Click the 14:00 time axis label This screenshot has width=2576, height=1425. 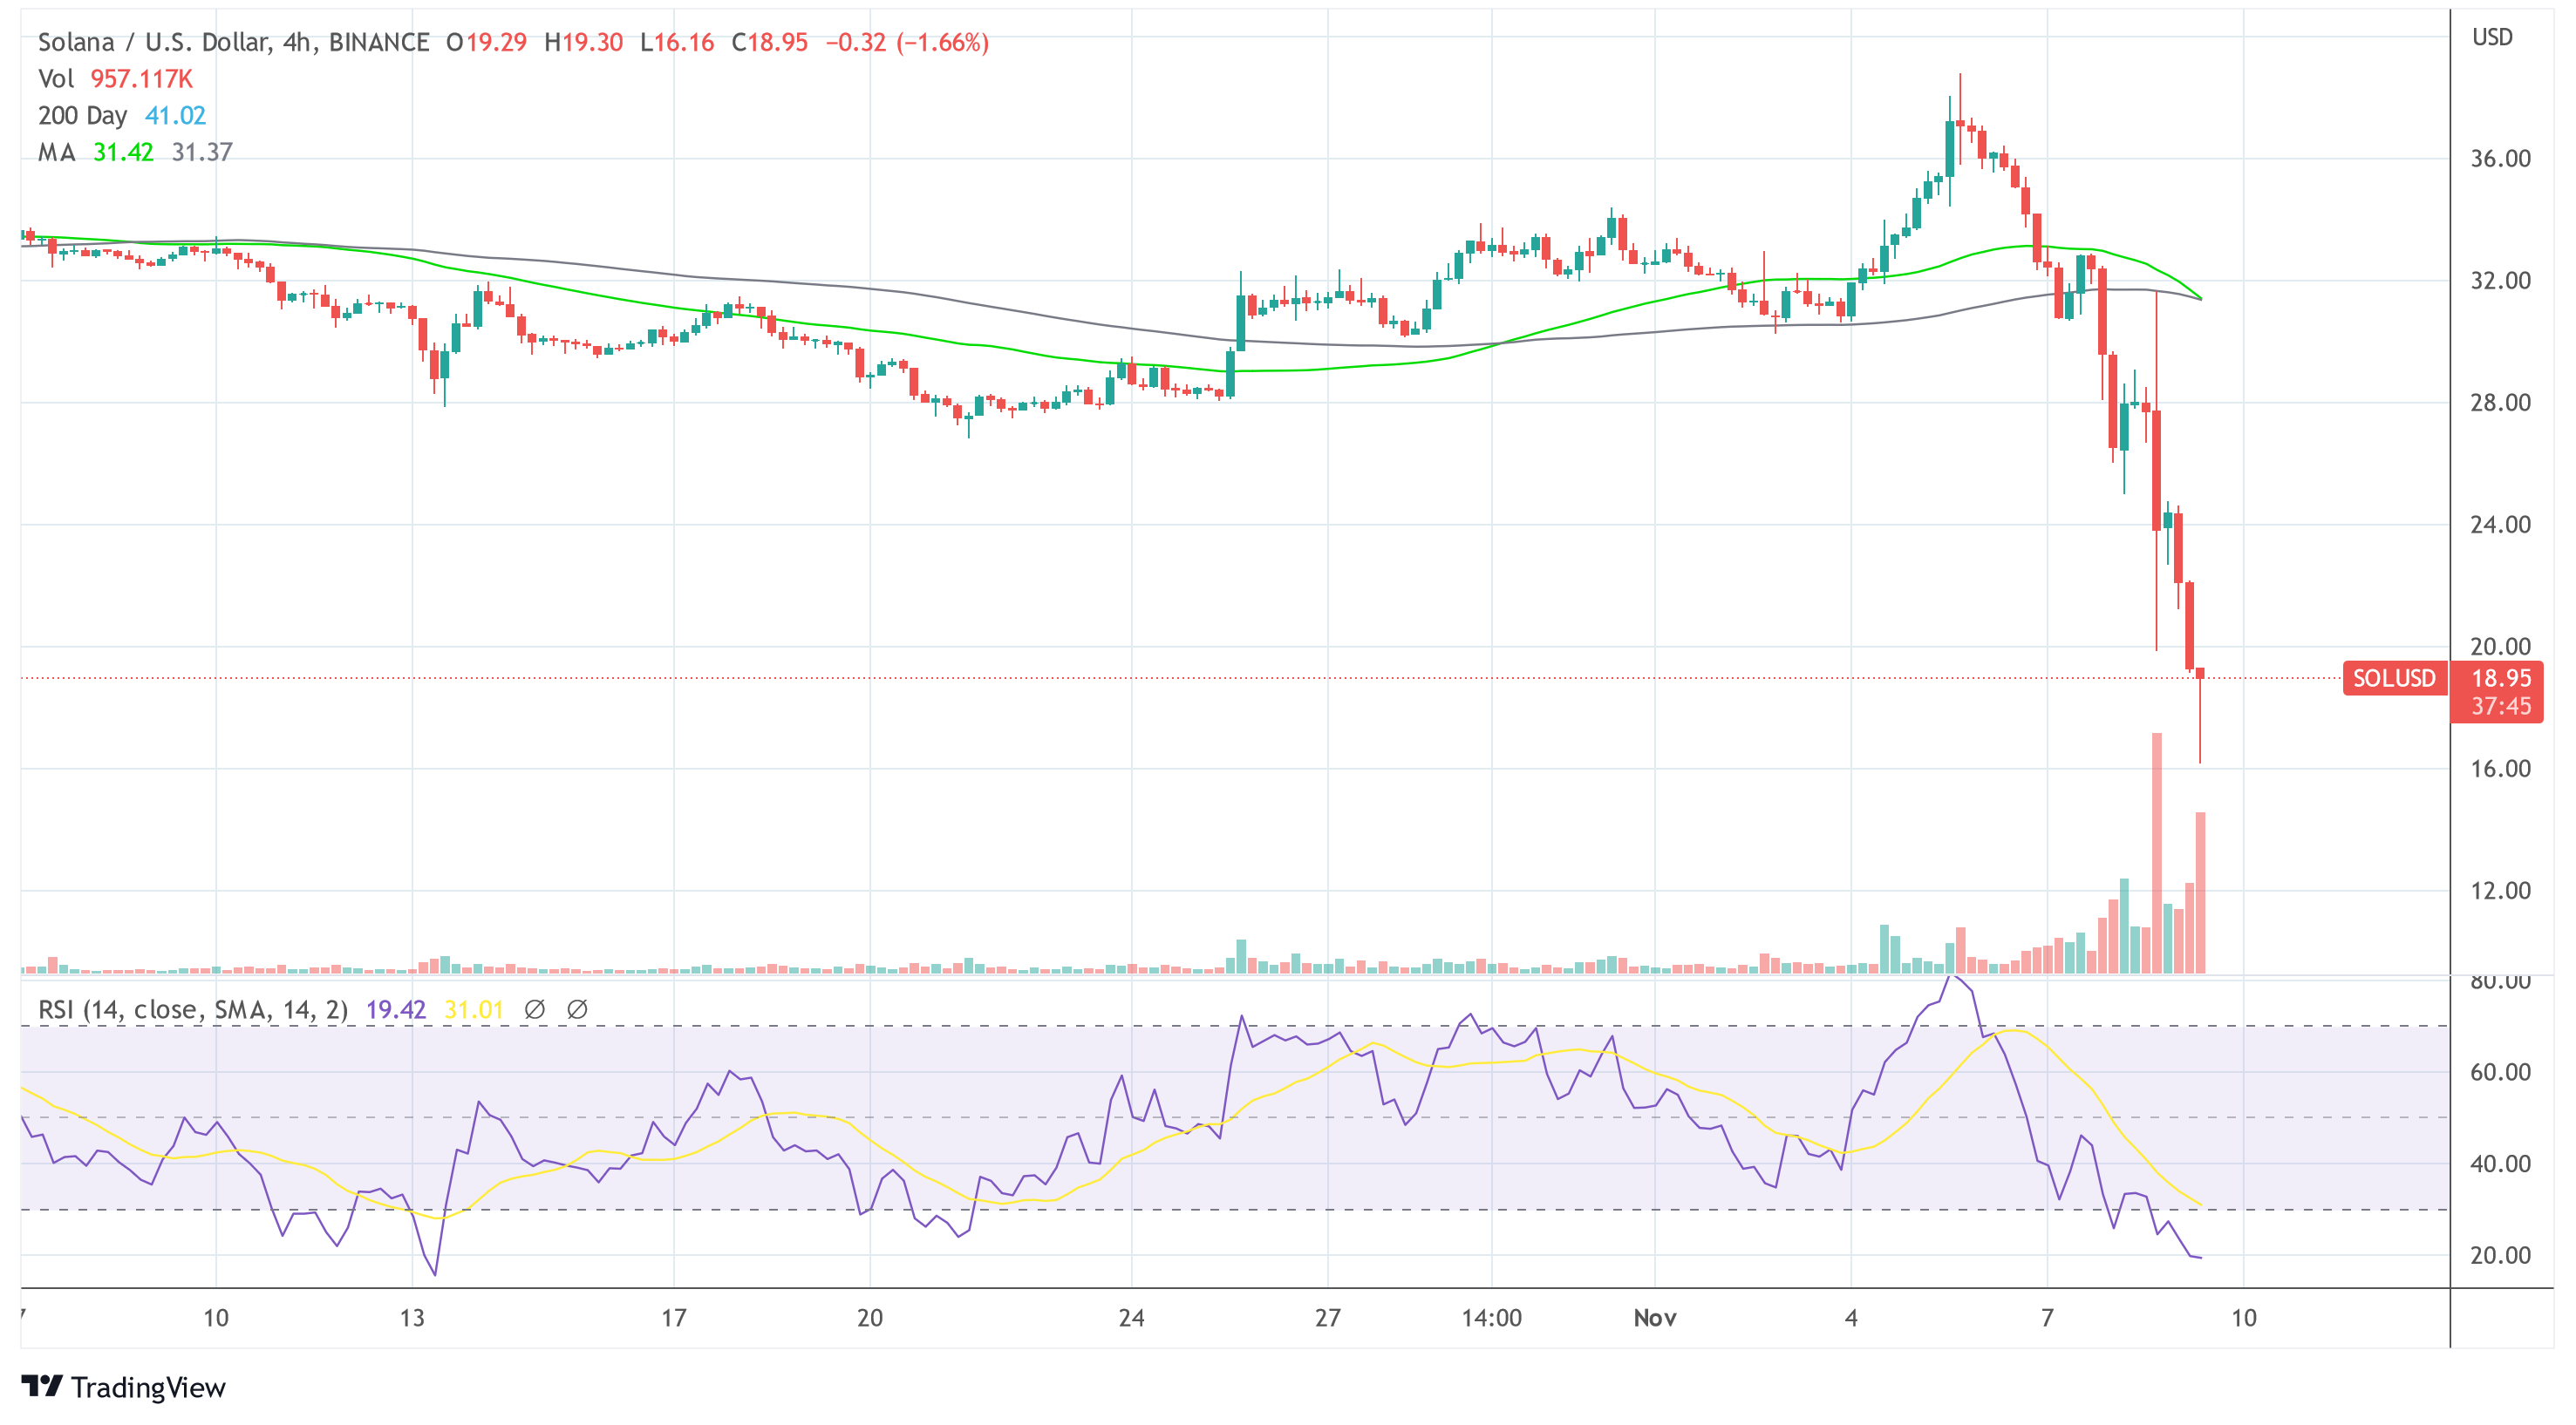pos(1491,1317)
